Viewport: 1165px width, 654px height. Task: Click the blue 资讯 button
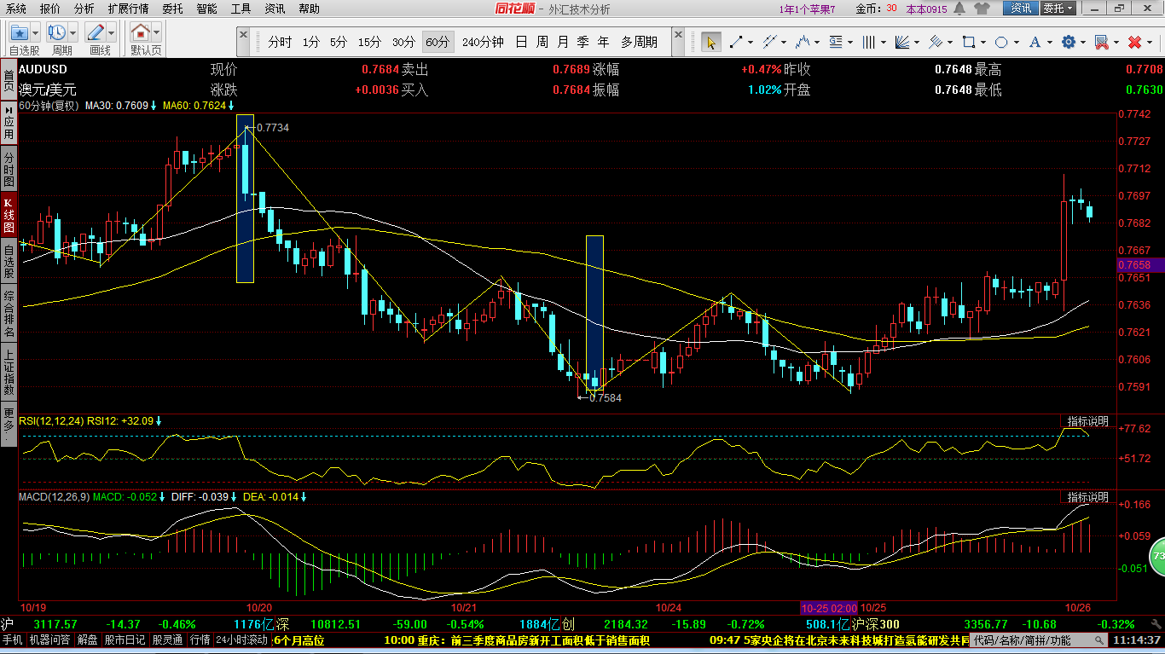[x=1021, y=9]
